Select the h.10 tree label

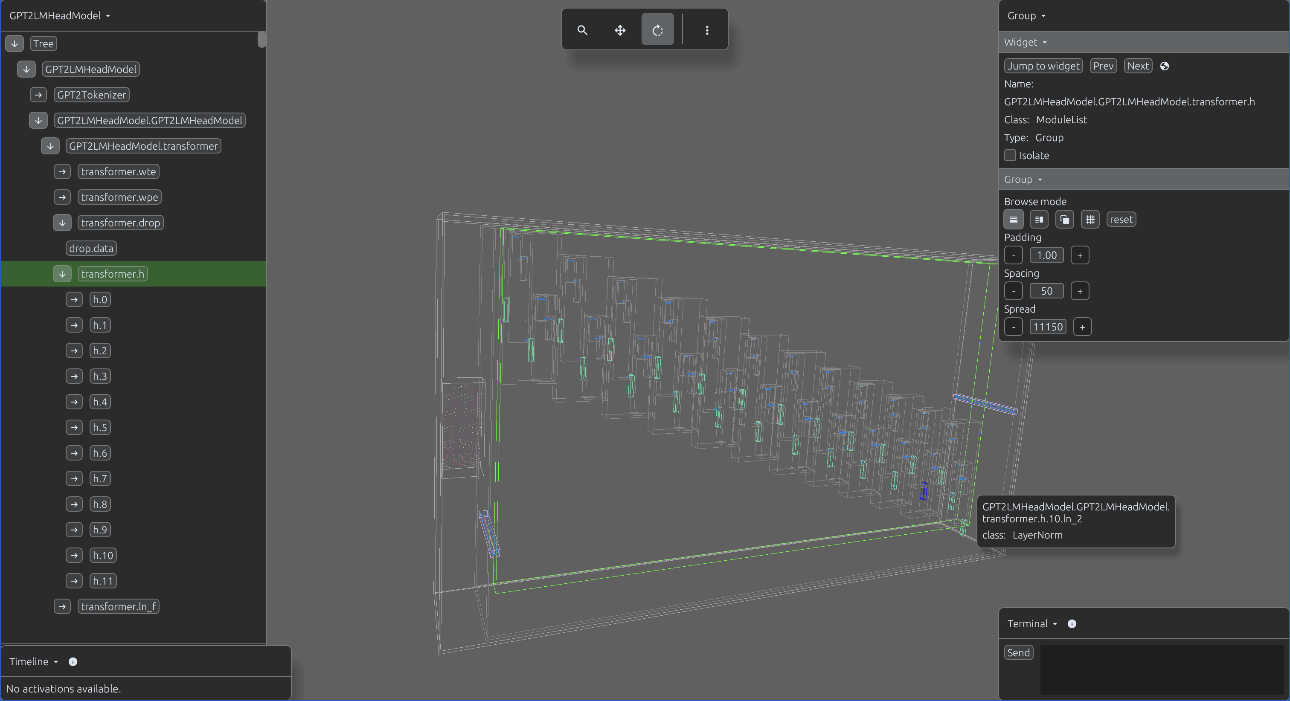[x=103, y=555]
